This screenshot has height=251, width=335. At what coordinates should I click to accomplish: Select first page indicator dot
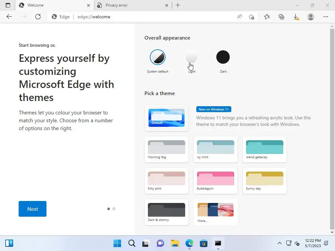(109, 209)
